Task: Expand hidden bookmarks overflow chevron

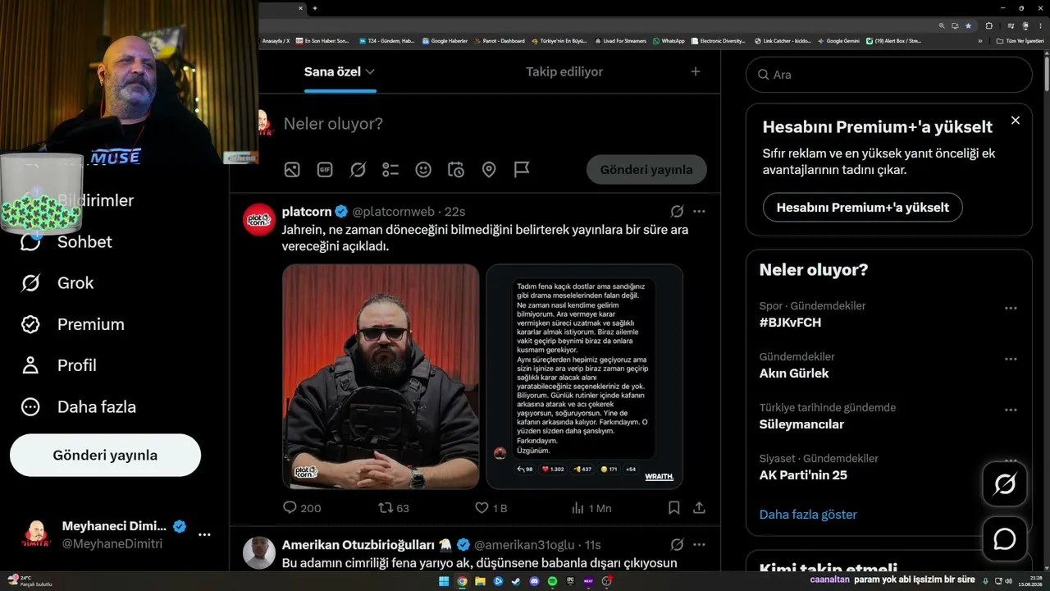Action: tap(979, 41)
